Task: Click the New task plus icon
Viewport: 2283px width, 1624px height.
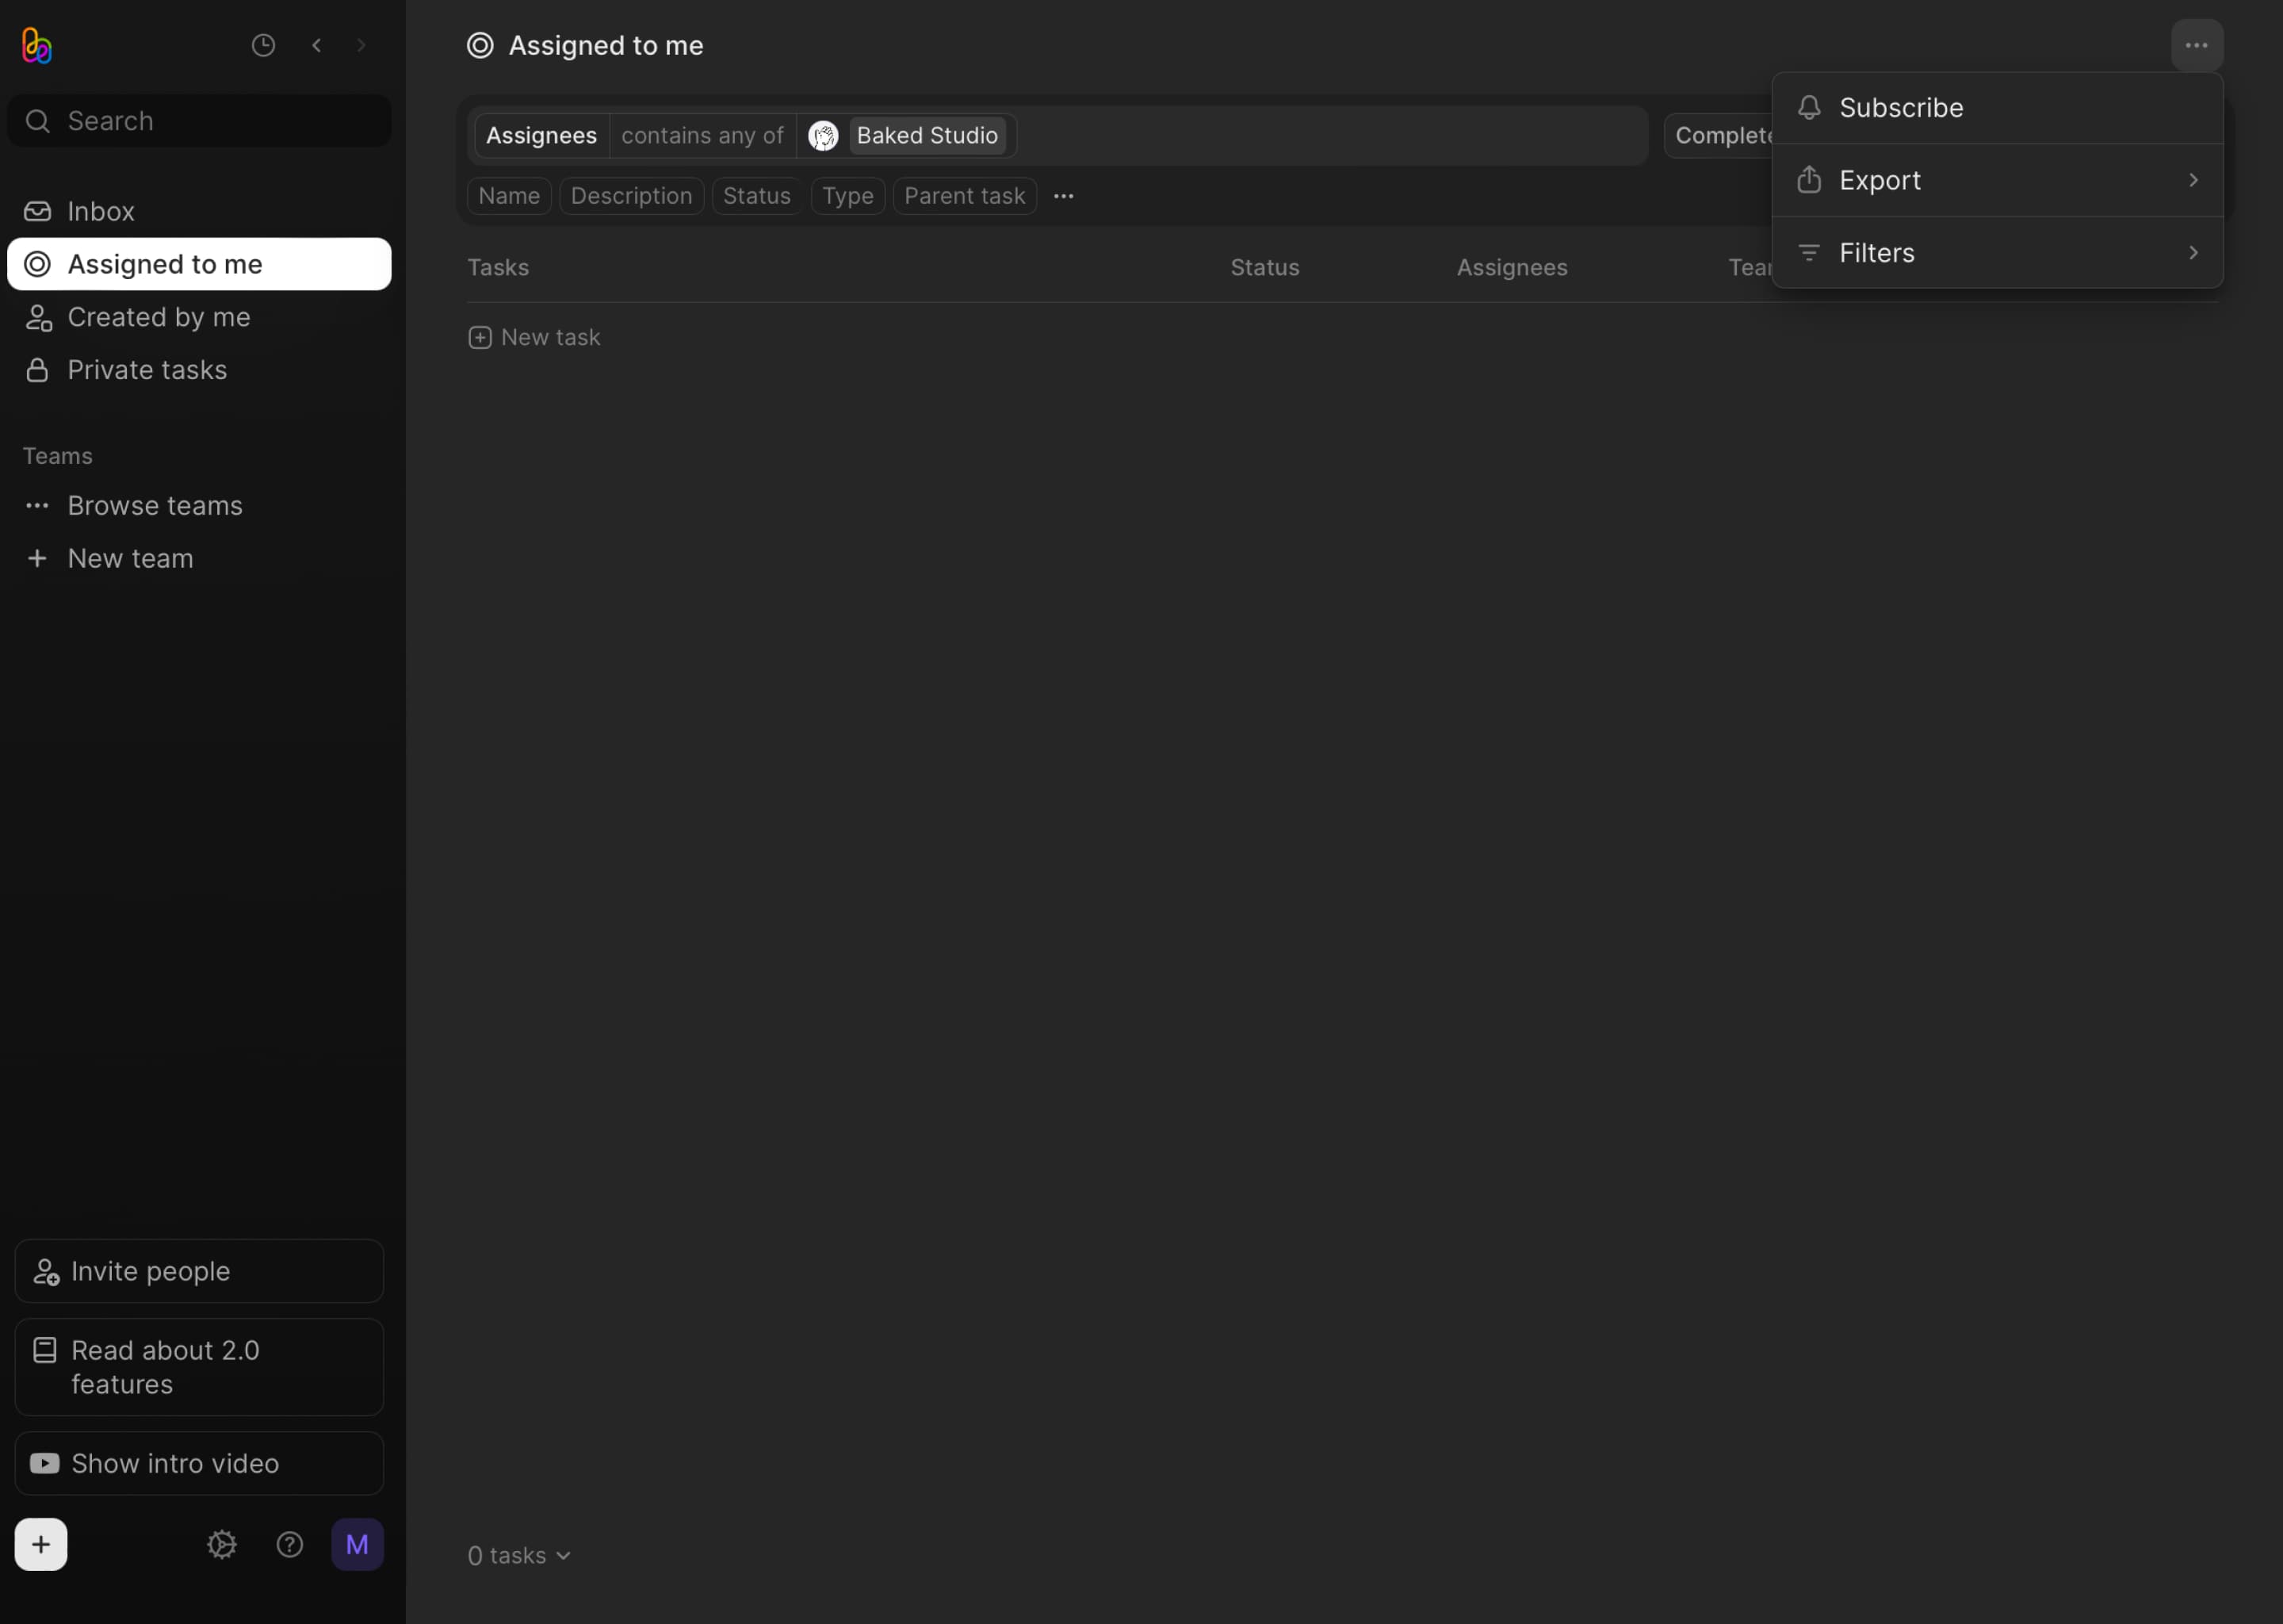Action: tap(480, 338)
